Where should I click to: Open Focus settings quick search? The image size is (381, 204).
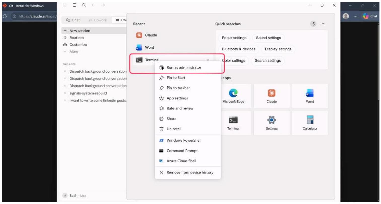234,38
